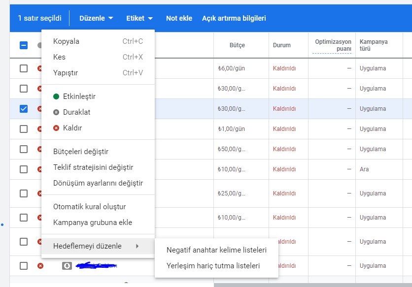Screen dimensions: 412x287
Task: Select Kaldır to remove the campaign
Action: 98,128
